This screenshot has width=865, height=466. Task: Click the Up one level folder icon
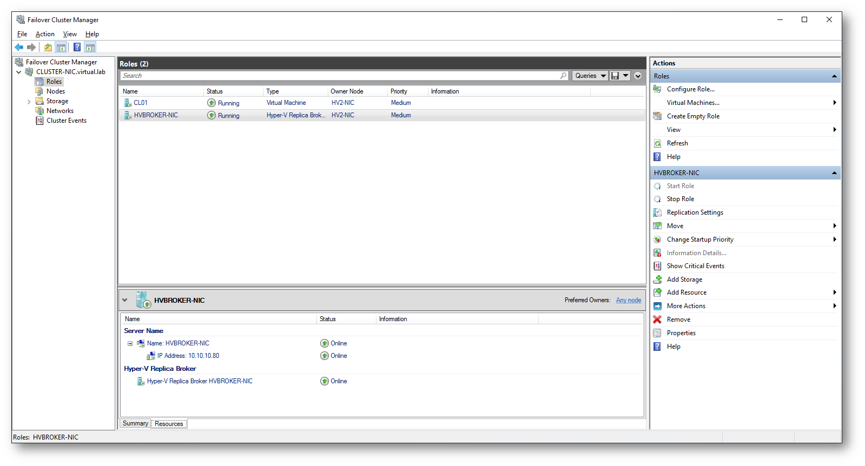(48, 48)
